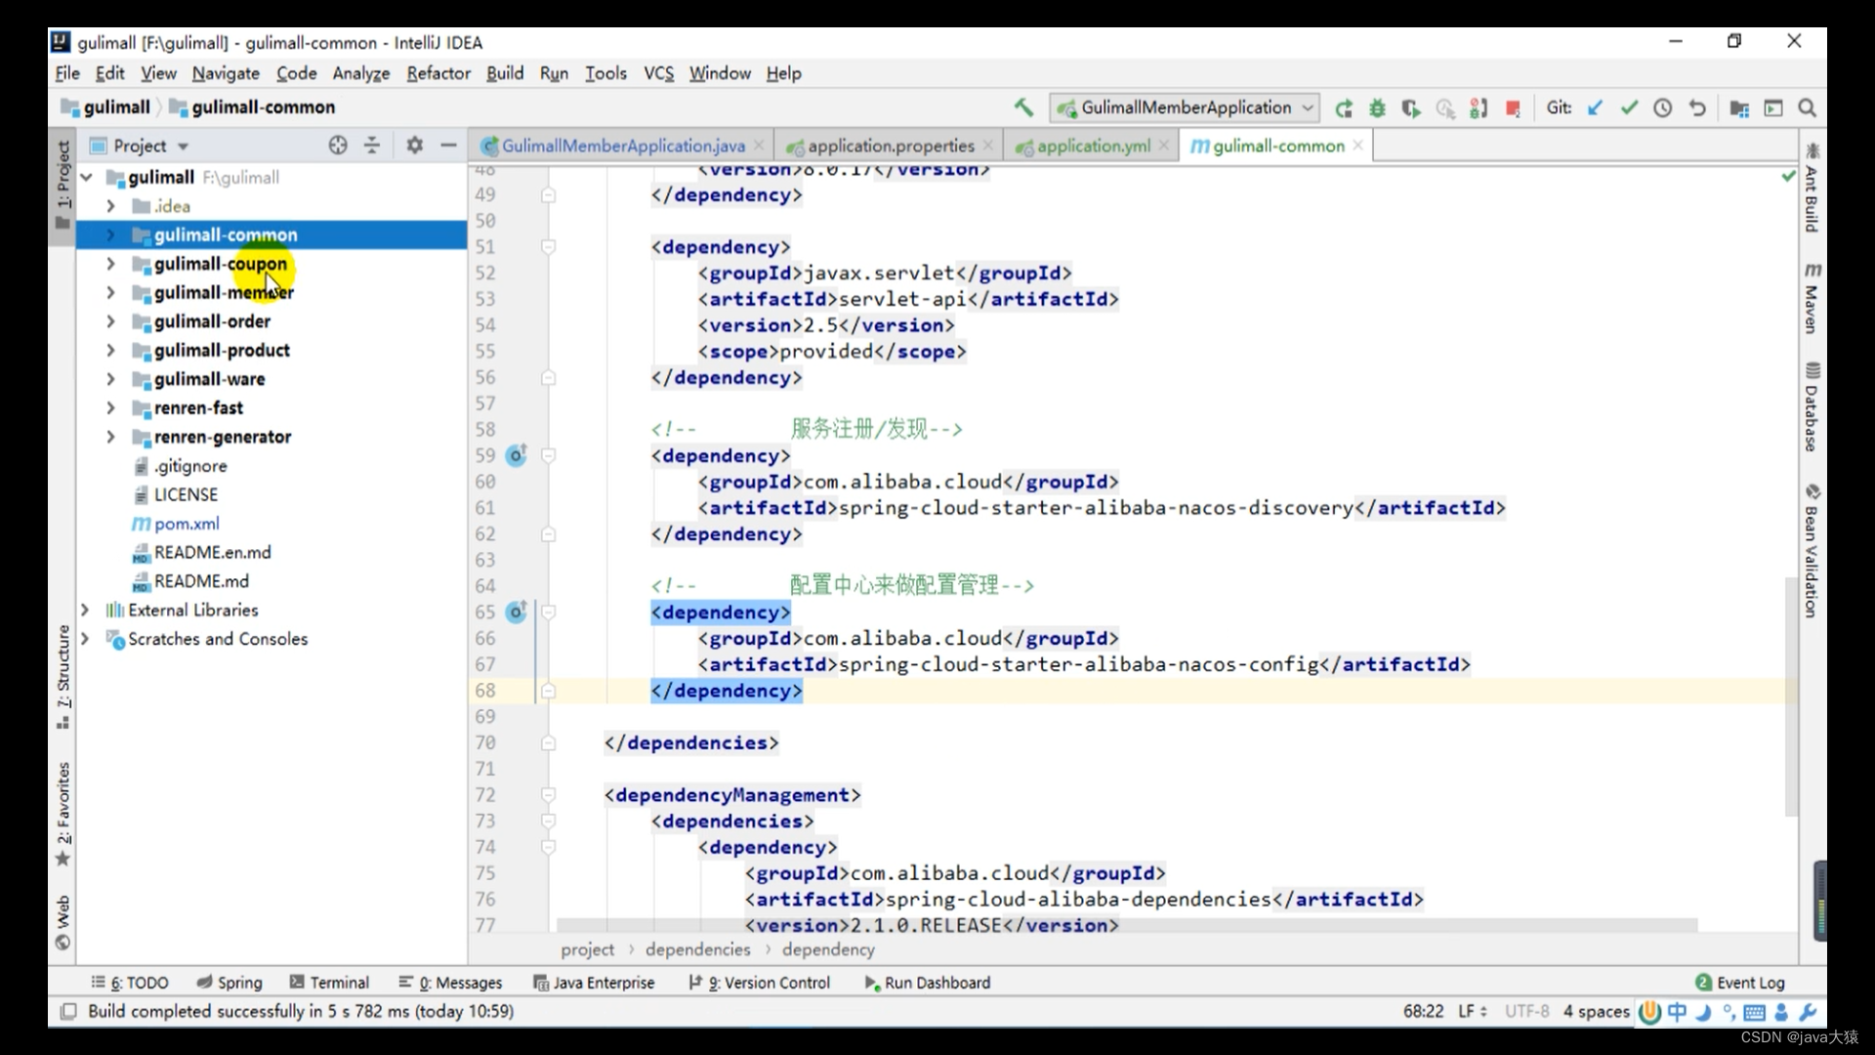
Task: Click the gutter bean icon on line 65
Action: coord(517,612)
